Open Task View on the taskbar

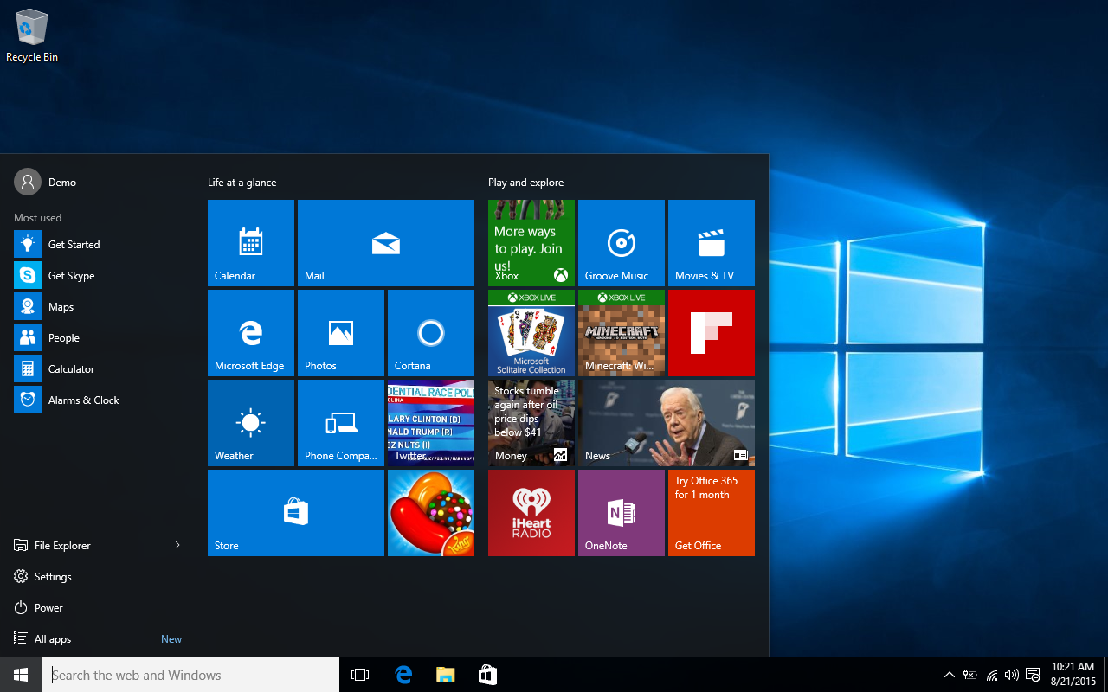click(x=360, y=675)
